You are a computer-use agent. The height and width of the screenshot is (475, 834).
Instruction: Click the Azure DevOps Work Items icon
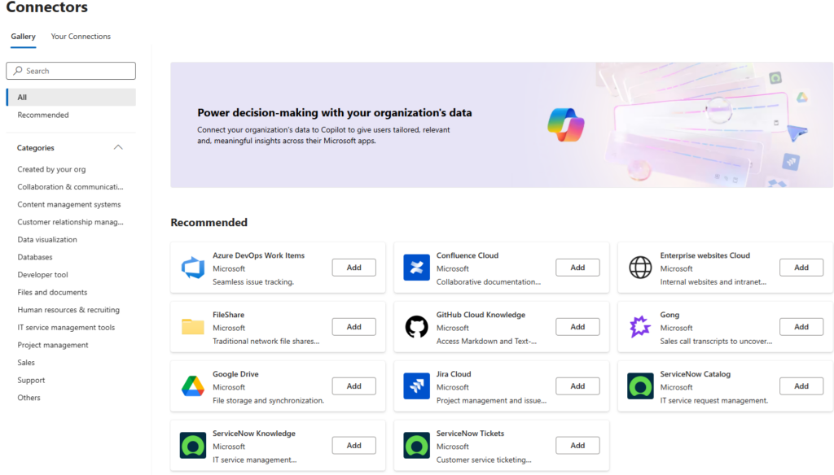click(x=192, y=268)
